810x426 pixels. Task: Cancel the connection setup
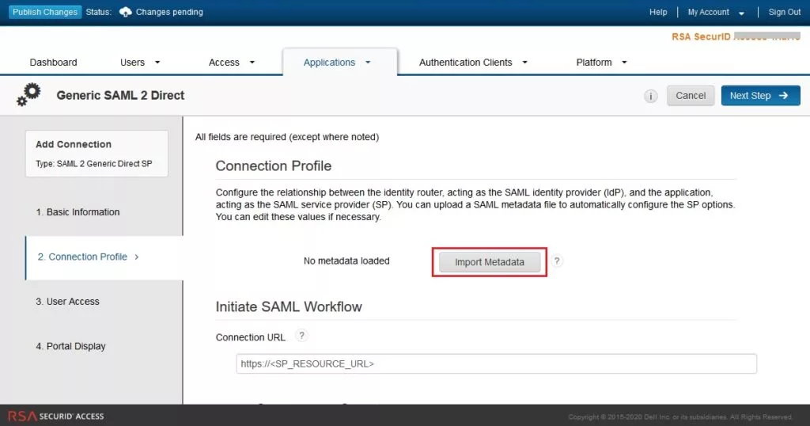pos(691,96)
